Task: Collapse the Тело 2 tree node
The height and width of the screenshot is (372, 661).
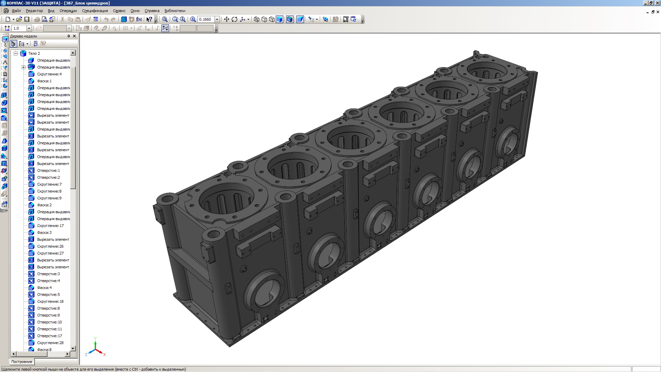Action: 16,53
